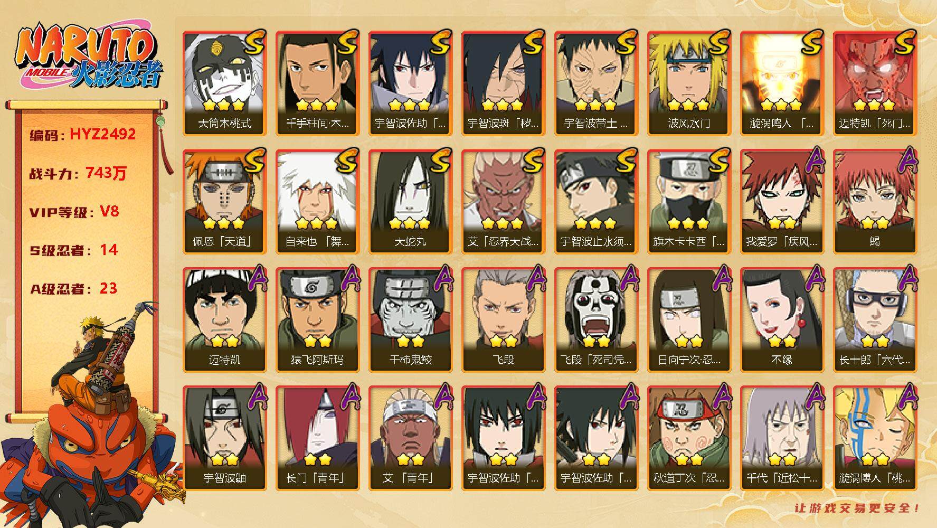The height and width of the screenshot is (528, 937).
Task: Click the 飞段 ninja portrait
Action: tap(503, 320)
